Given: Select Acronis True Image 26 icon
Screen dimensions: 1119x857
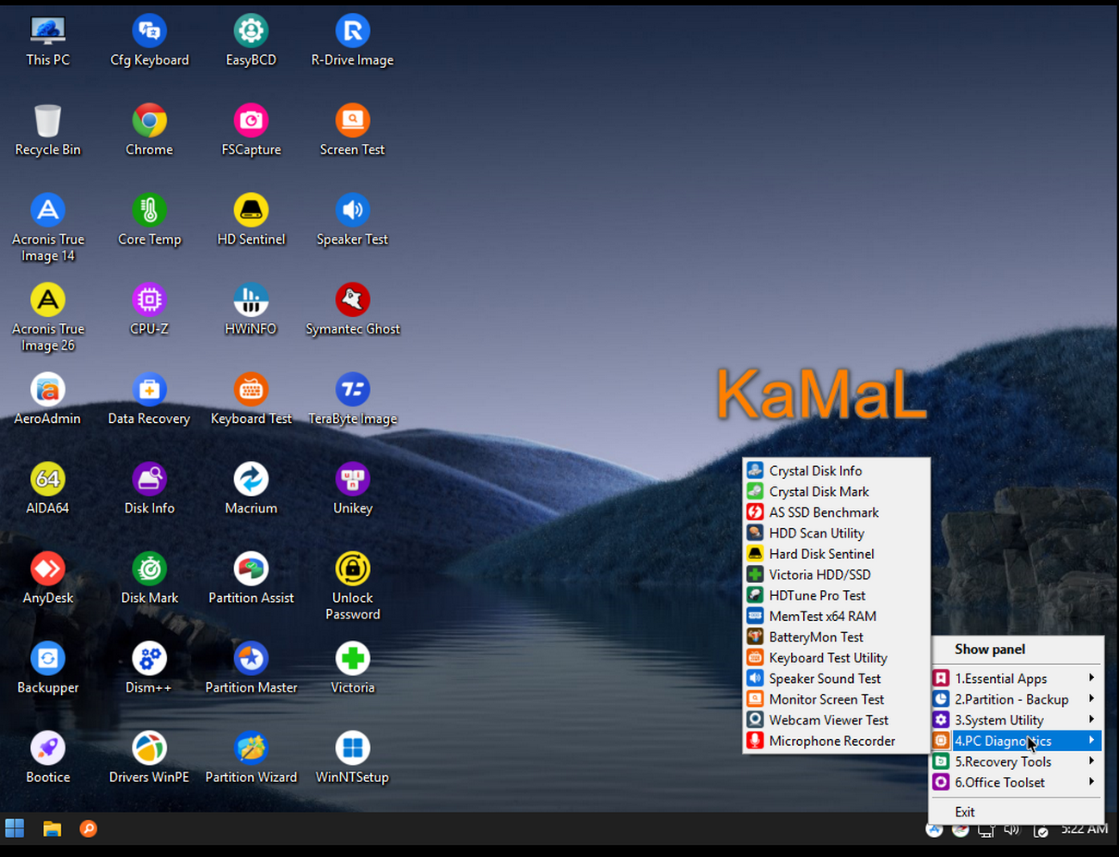Looking at the screenshot, I should 48,319.
